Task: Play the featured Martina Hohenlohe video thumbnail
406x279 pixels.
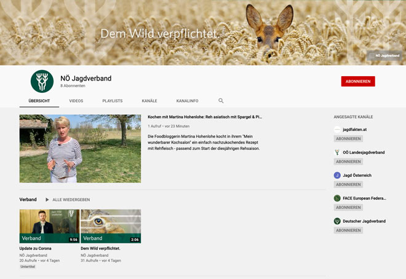Action: pyautogui.click(x=80, y=149)
